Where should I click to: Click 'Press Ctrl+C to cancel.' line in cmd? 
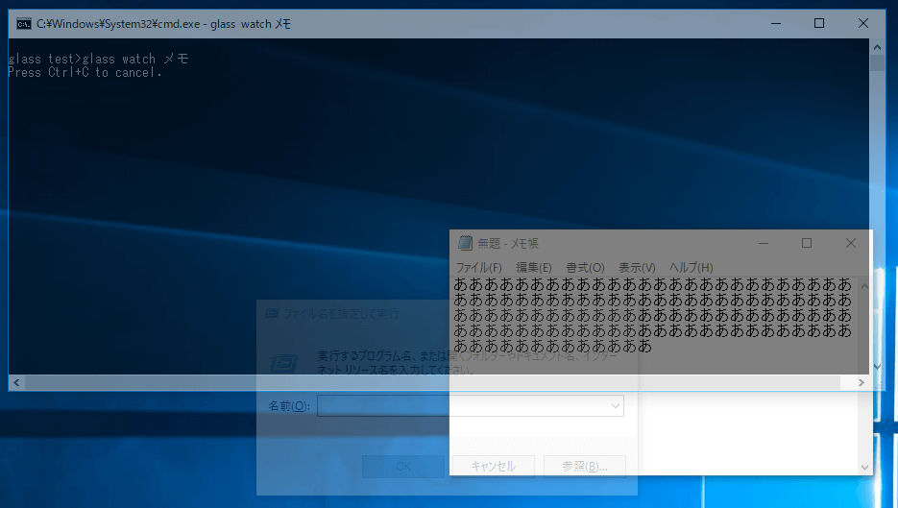point(85,73)
